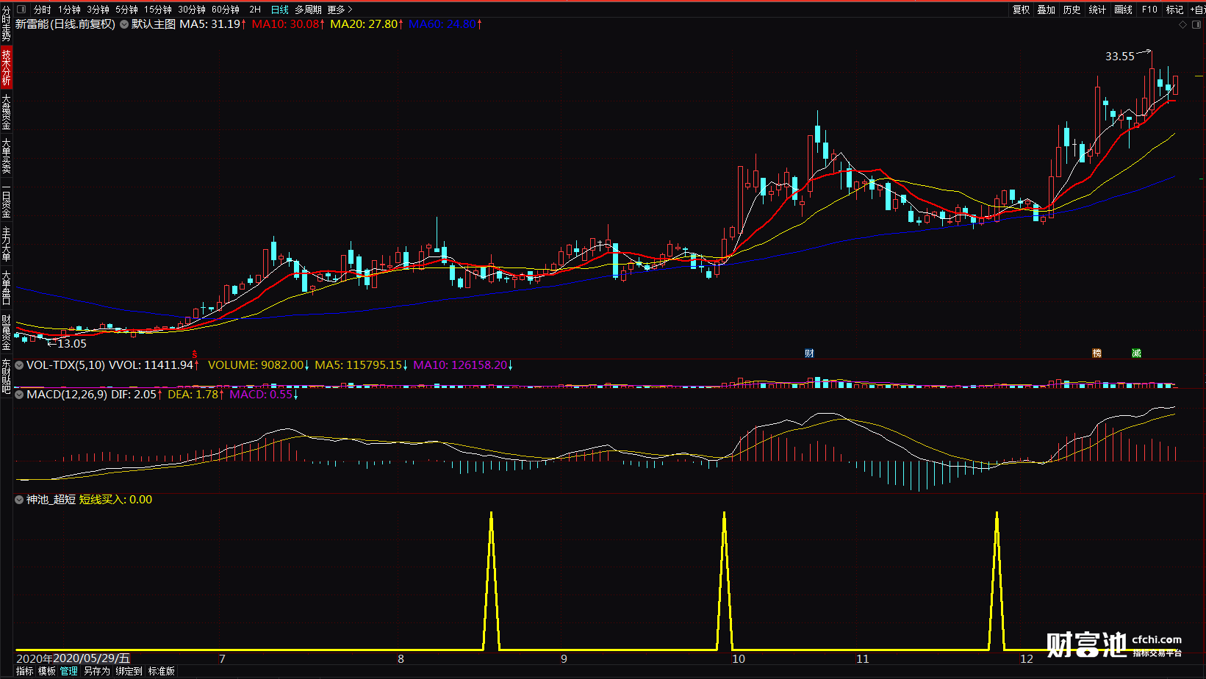Open the 画线 drawing tool
1206x679 pixels.
[1123, 10]
